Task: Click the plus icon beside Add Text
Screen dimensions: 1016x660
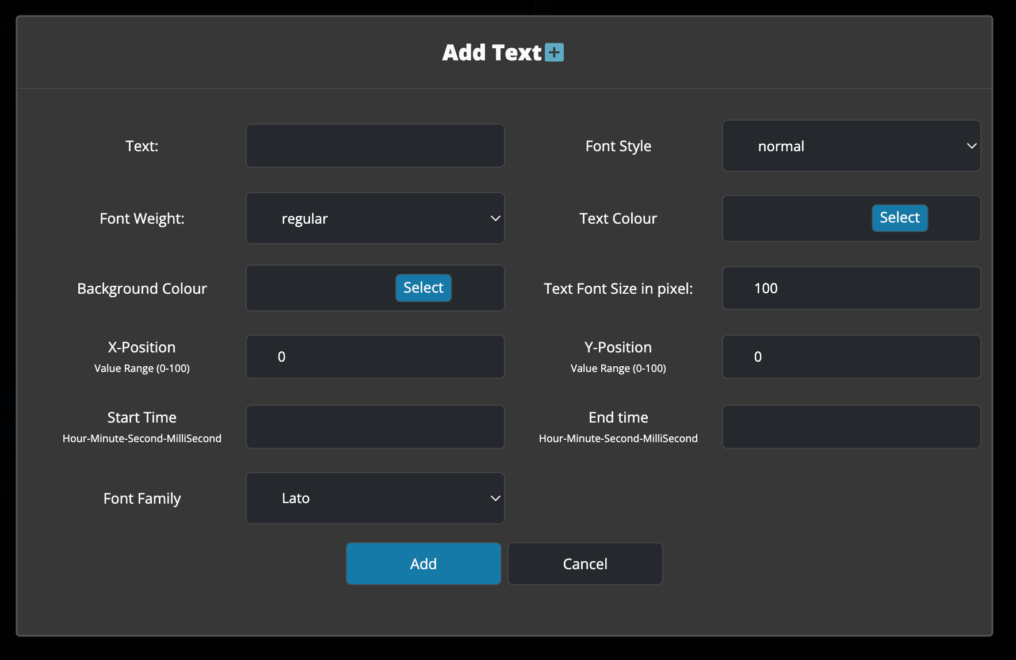Action: pyautogui.click(x=554, y=52)
